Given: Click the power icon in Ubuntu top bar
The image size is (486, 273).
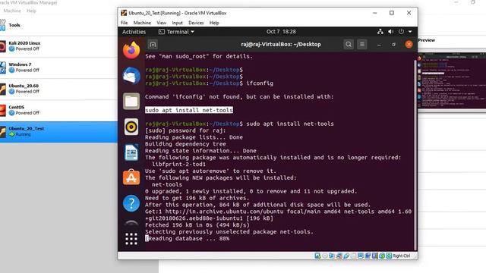Looking at the screenshot, I should (401, 32).
